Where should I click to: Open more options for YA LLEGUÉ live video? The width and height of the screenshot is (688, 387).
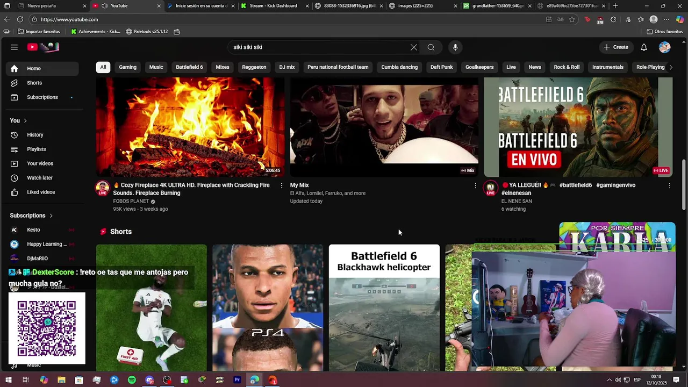[x=669, y=185]
